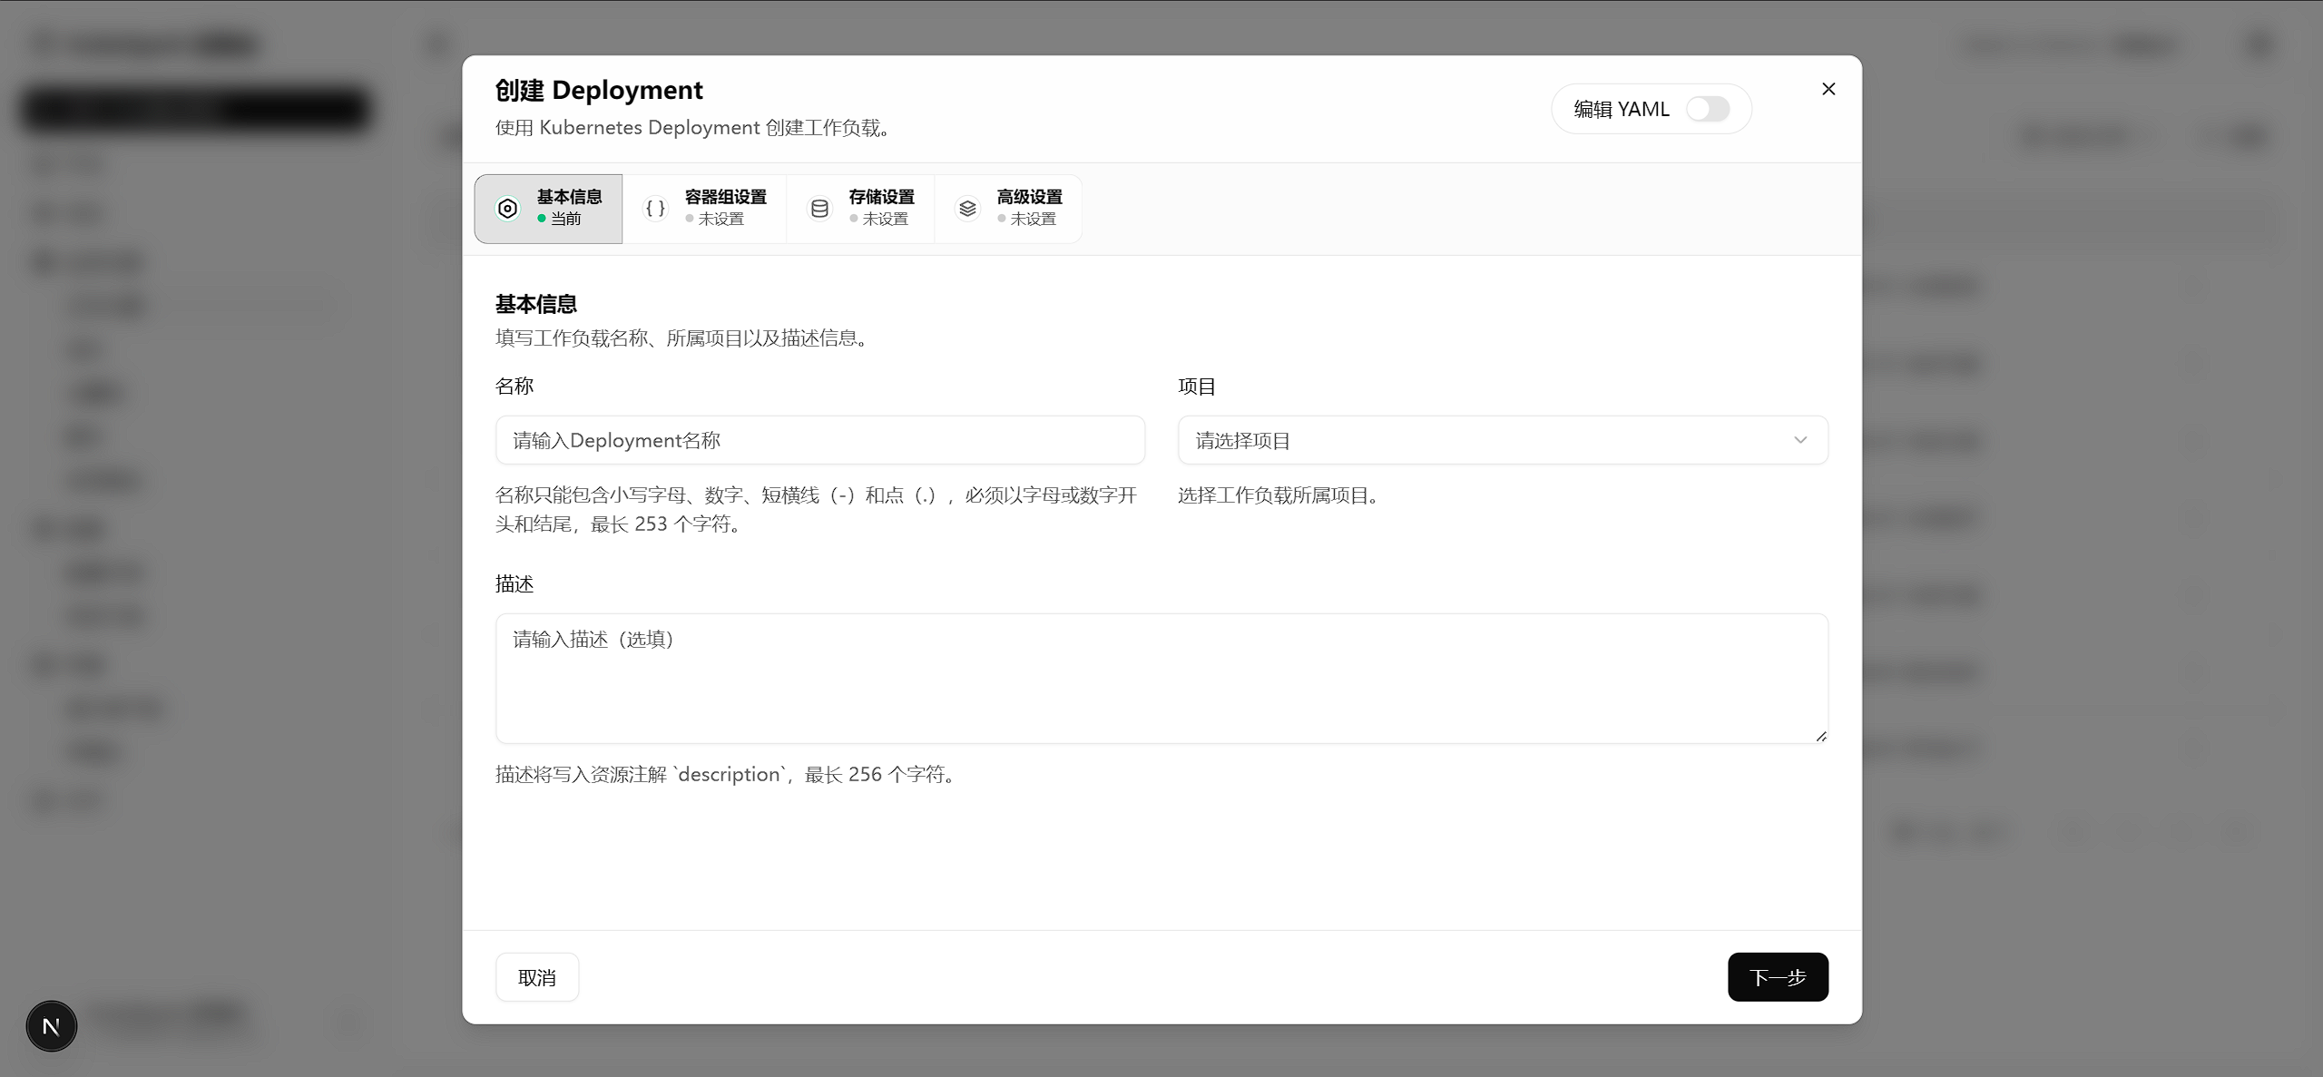The width and height of the screenshot is (2323, 1077).
Task: Click the 容器组设置 curly braces icon
Action: pyautogui.click(x=655, y=209)
